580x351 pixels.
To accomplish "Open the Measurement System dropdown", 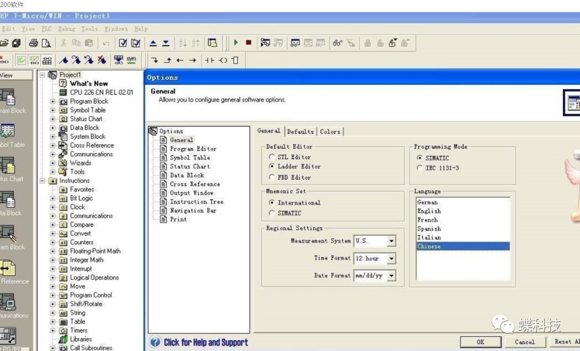I will pos(392,241).
